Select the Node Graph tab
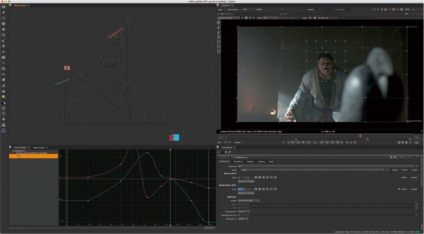 pyautogui.click(x=20, y=5)
